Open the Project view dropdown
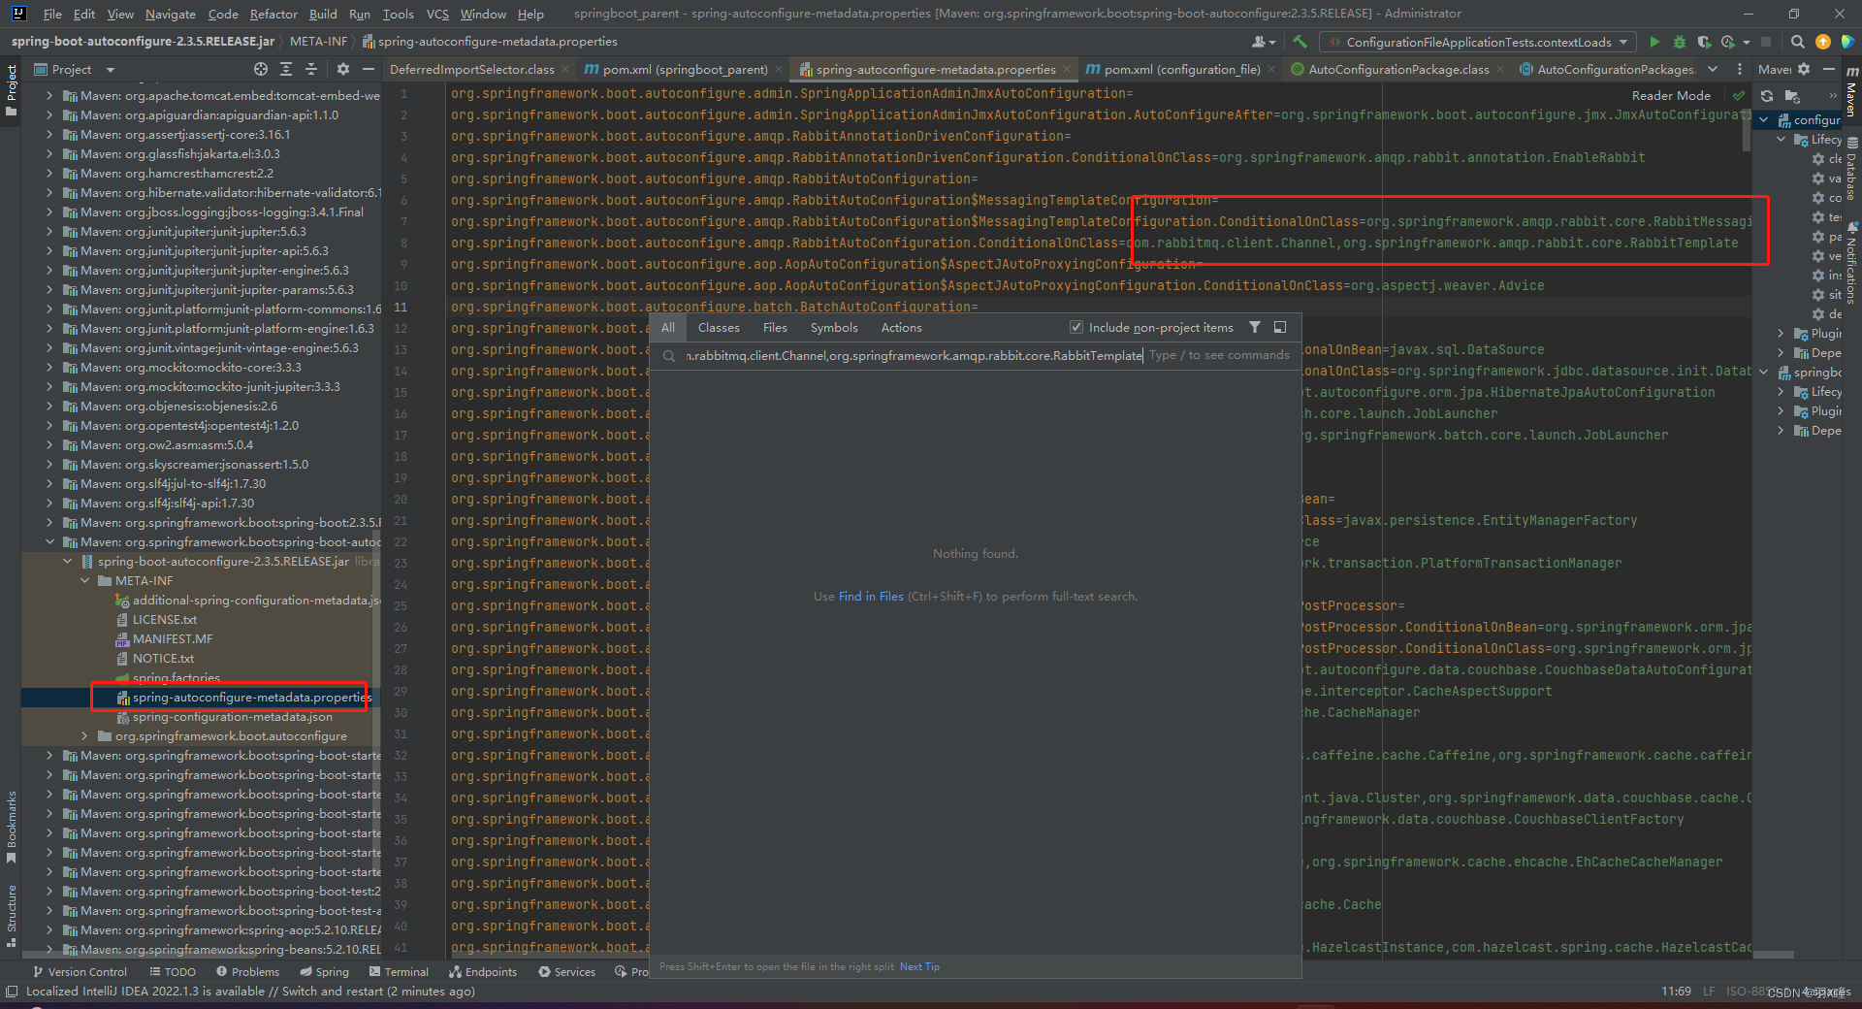This screenshot has width=1862, height=1009. [74, 69]
